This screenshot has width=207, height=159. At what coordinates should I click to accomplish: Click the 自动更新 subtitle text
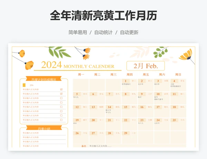(x=129, y=32)
